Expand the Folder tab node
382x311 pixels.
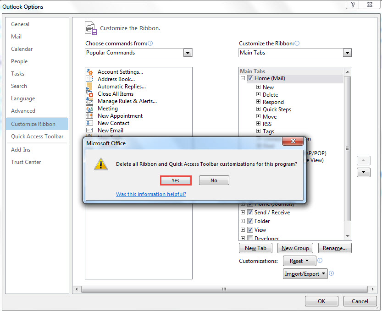[x=243, y=221]
